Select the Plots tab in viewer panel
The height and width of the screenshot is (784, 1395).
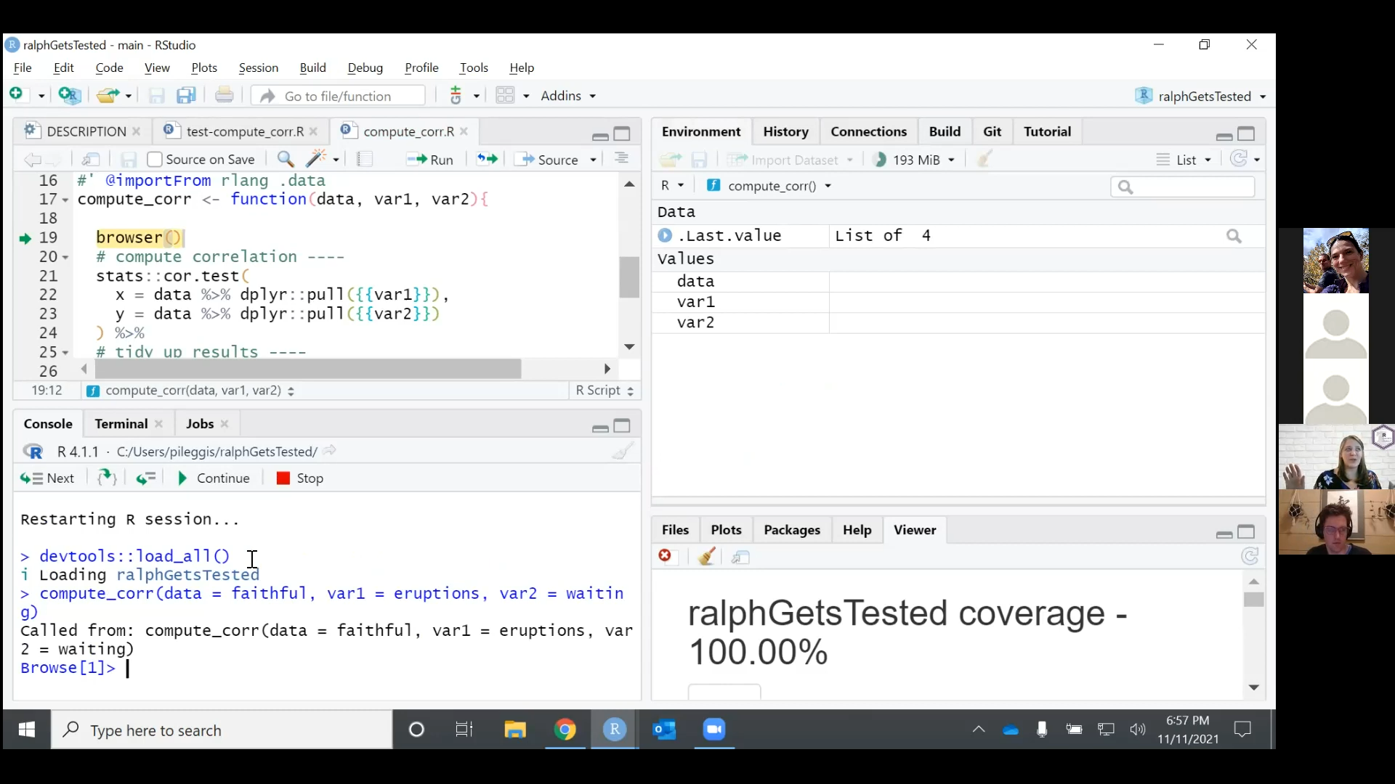click(x=725, y=529)
